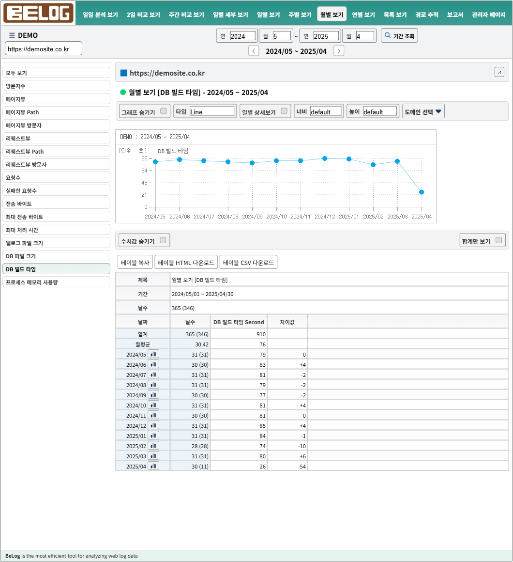Click the DB 빌드 타임 Second column header
The height and width of the screenshot is (562, 513).
[x=239, y=322]
